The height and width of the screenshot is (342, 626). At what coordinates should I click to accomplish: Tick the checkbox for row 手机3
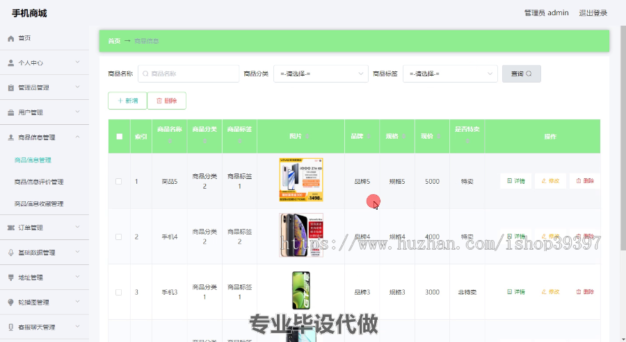(118, 292)
